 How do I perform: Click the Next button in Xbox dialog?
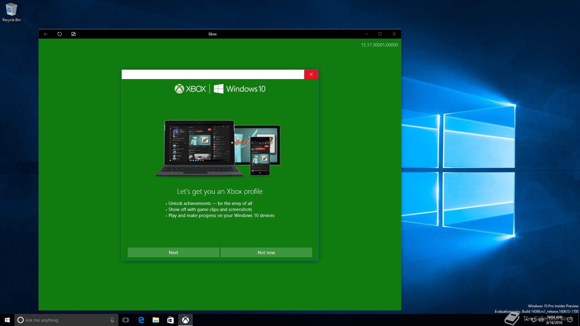tap(173, 252)
